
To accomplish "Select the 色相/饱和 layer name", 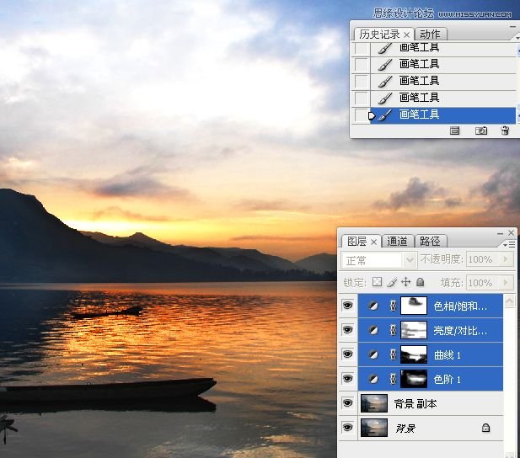I will click(460, 306).
